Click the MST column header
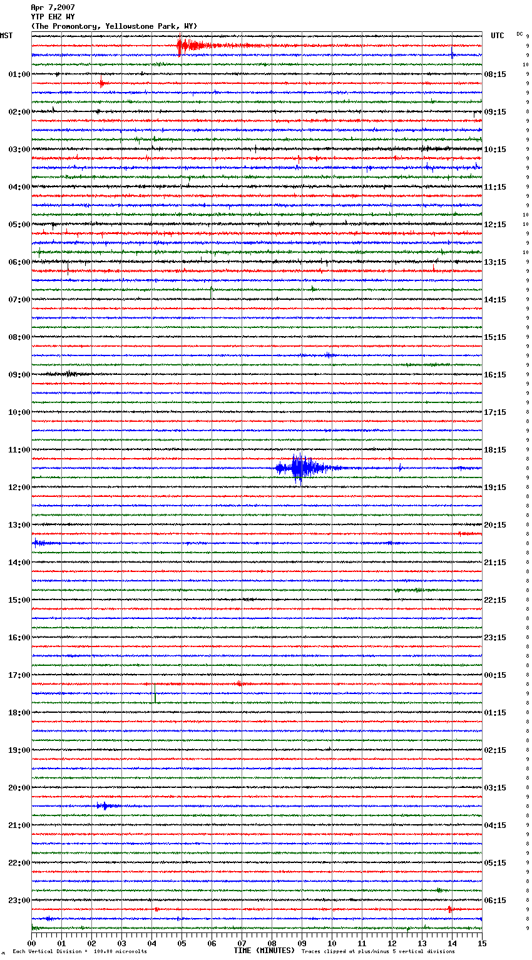Image resolution: width=532 pixels, height=960 pixels. click(6, 36)
